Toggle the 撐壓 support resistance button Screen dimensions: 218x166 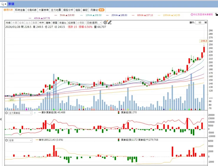(55, 23)
